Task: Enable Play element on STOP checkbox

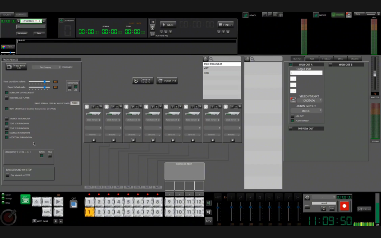Action: (7, 175)
